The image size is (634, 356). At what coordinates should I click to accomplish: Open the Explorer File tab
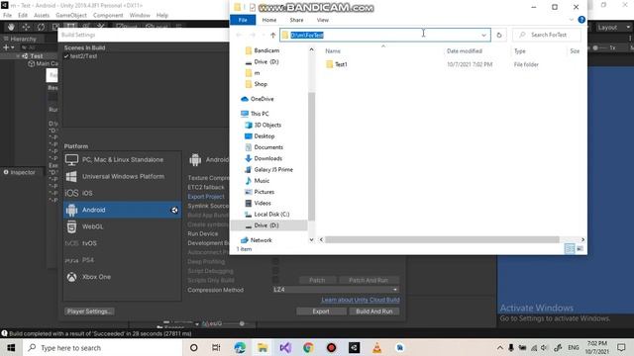[x=243, y=20]
